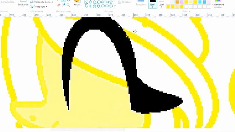Image resolution: width=235 pixels, height=132 pixels.
Task: Activate Цвет 2 background color box
Action: (161, 4)
